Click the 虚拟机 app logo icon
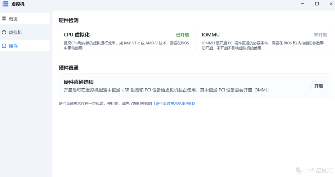 5,4
